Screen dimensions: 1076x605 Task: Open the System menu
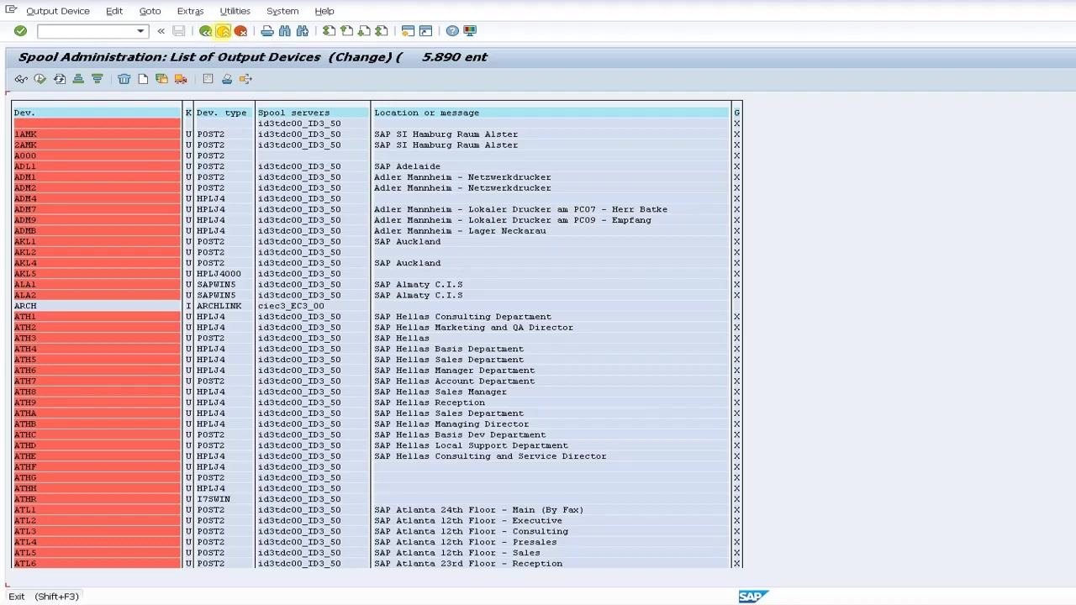point(282,11)
